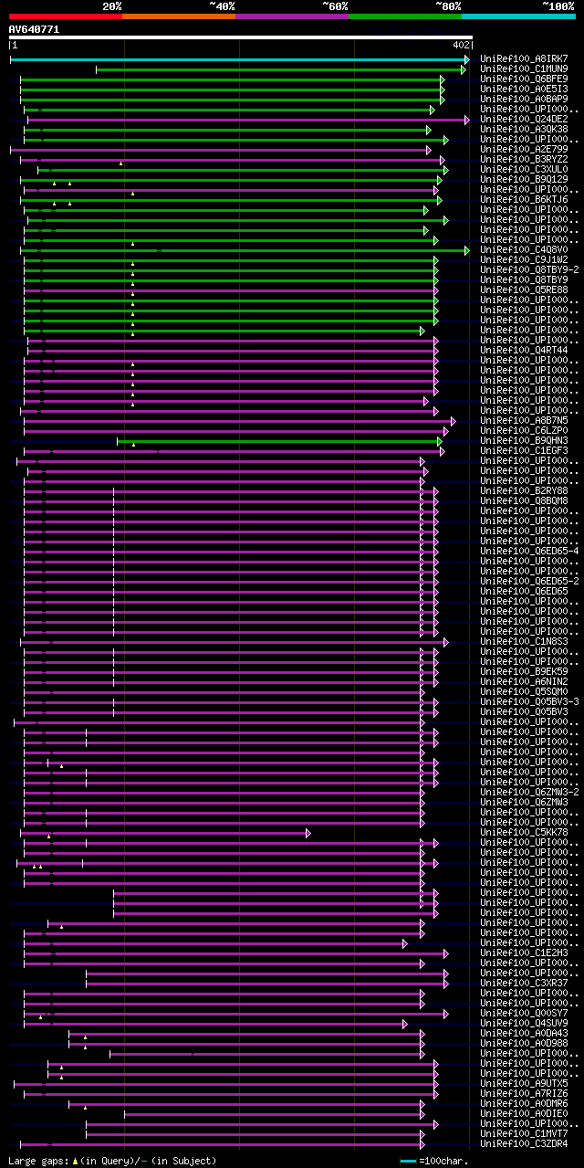The height and width of the screenshot is (1168, 584).
Task: Click the green ~80% identity legend segment
Action: pyautogui.click(x=405, y=16)
